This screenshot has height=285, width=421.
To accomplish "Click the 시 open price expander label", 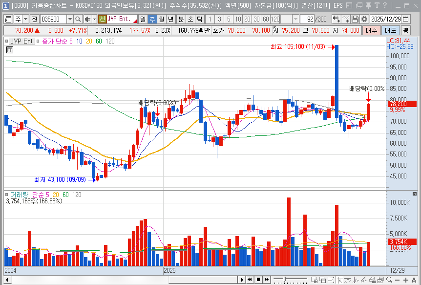I will [276, 30].
